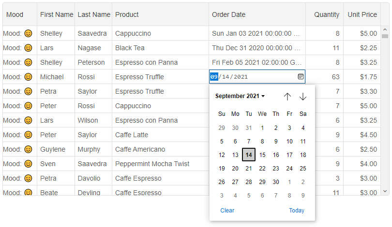Click the smiley emoji in Shelley Saavedra row
Image resolution: width=392 pixels, height=227 pixels.
pyautogui.click(x=29, y=33)
